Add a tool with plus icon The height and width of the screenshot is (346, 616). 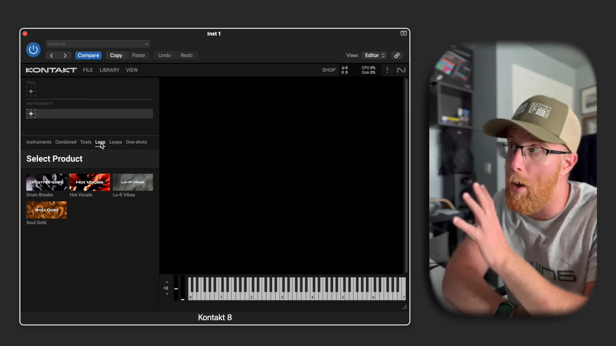coord(31,92)
